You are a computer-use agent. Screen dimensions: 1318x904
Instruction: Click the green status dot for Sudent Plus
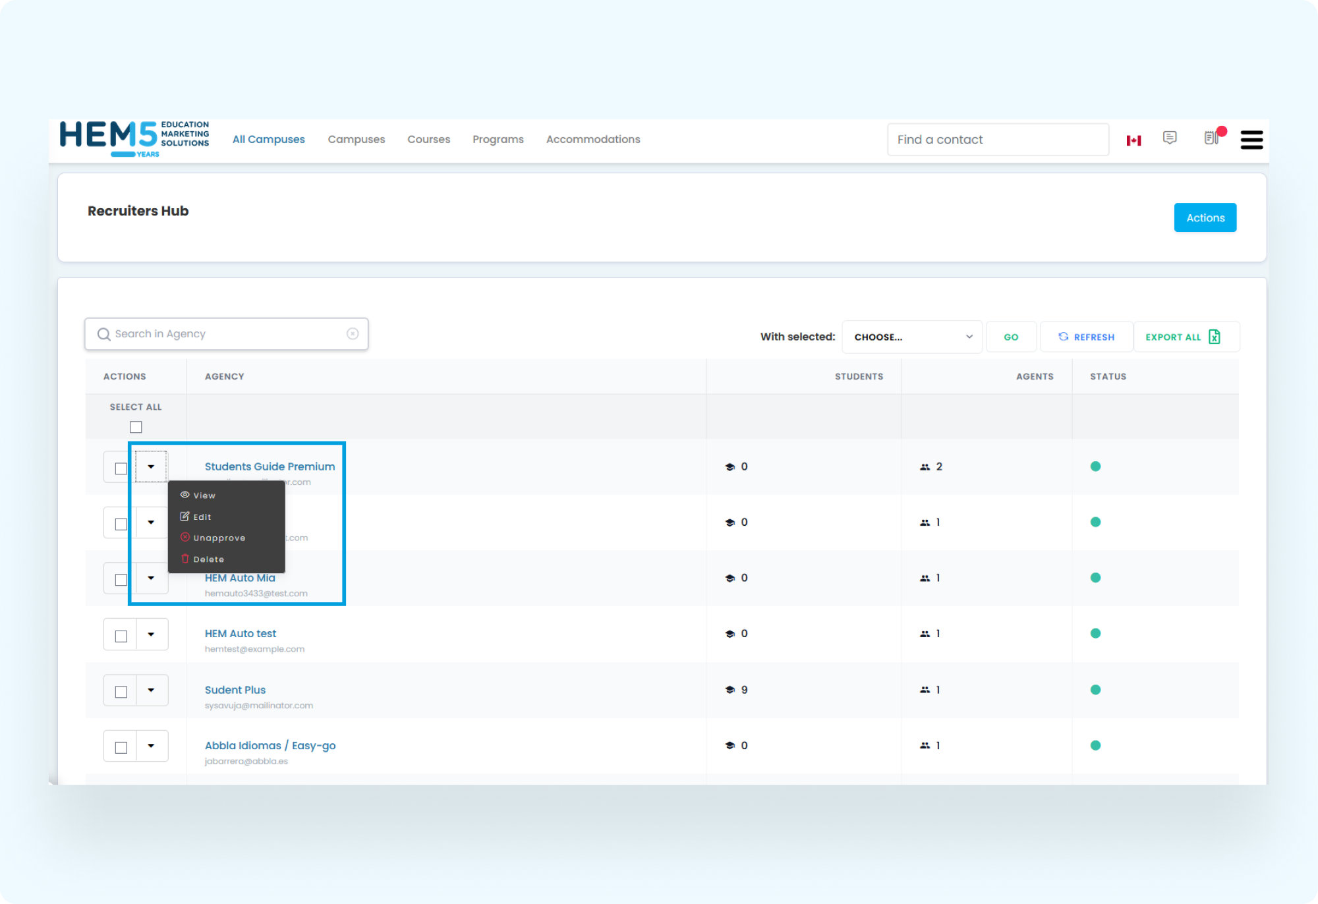(x=1095, y=690)
